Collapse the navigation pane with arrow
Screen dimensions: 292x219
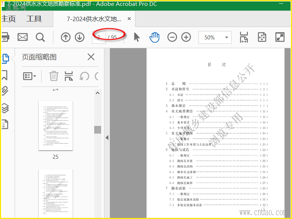coord(107,138)
